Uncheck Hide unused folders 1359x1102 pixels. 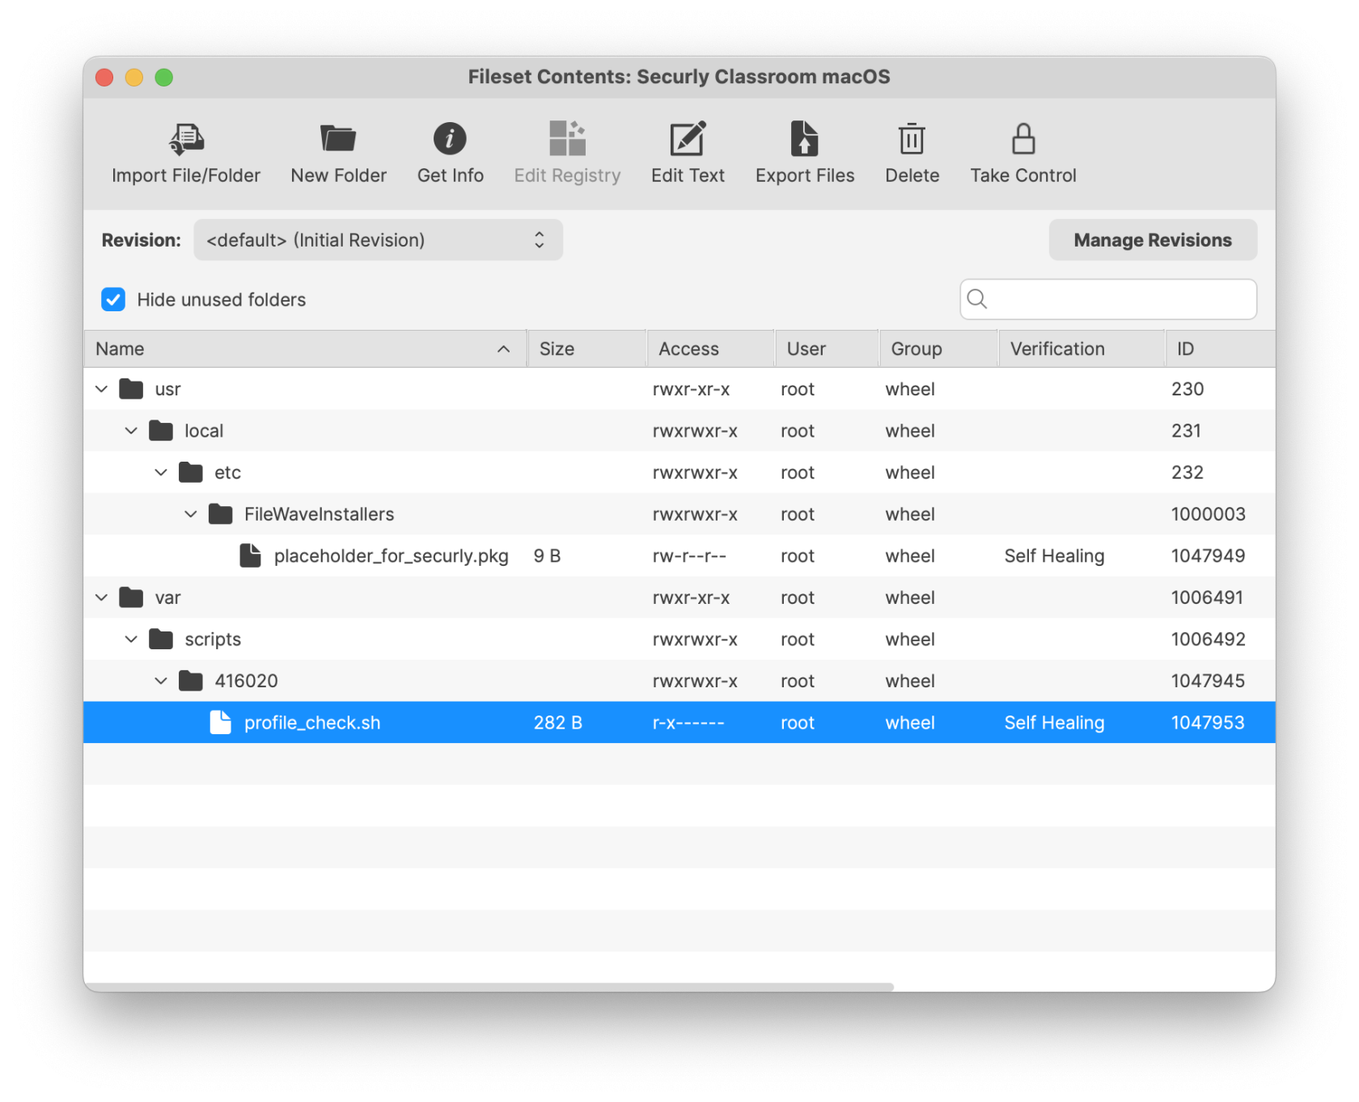tap(113, 299)
